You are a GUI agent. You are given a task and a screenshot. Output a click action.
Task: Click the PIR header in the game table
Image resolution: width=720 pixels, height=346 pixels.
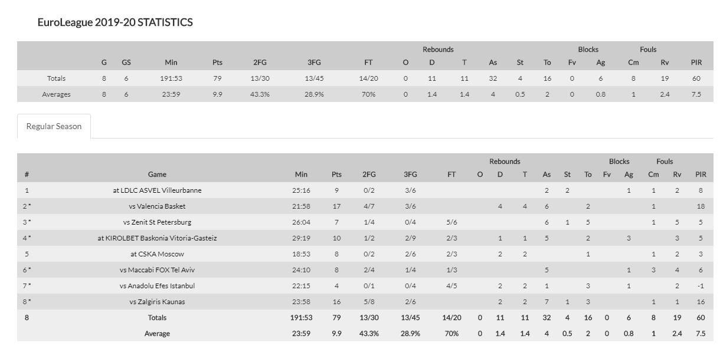tap(701, 174)
